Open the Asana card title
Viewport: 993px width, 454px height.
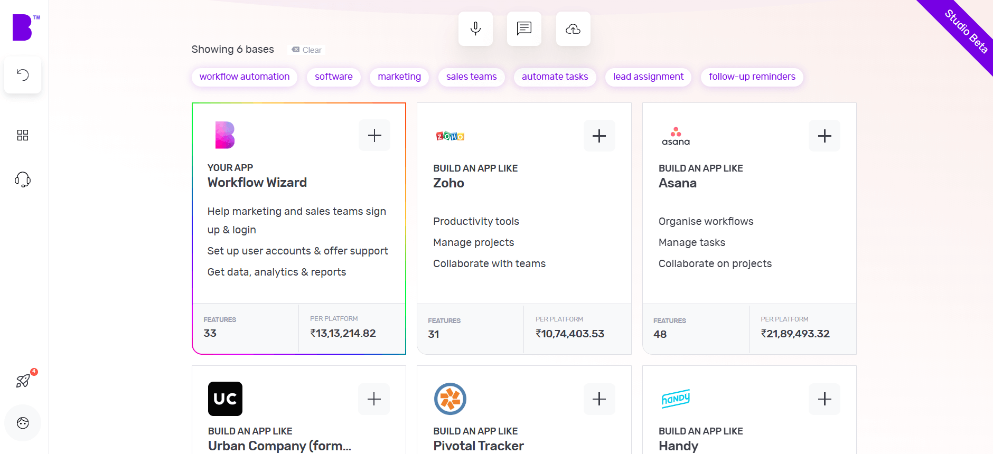pyautogui.click(x=678, y=183)
